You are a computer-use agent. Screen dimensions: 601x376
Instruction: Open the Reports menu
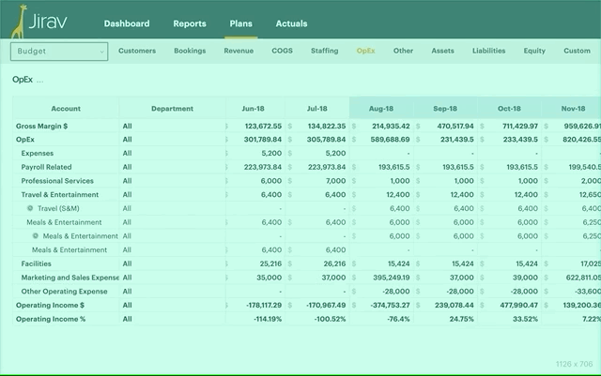pyautogui.click(x=190, y=23)
